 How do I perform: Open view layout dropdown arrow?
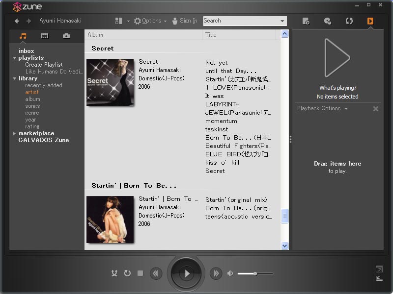point(128,21)
